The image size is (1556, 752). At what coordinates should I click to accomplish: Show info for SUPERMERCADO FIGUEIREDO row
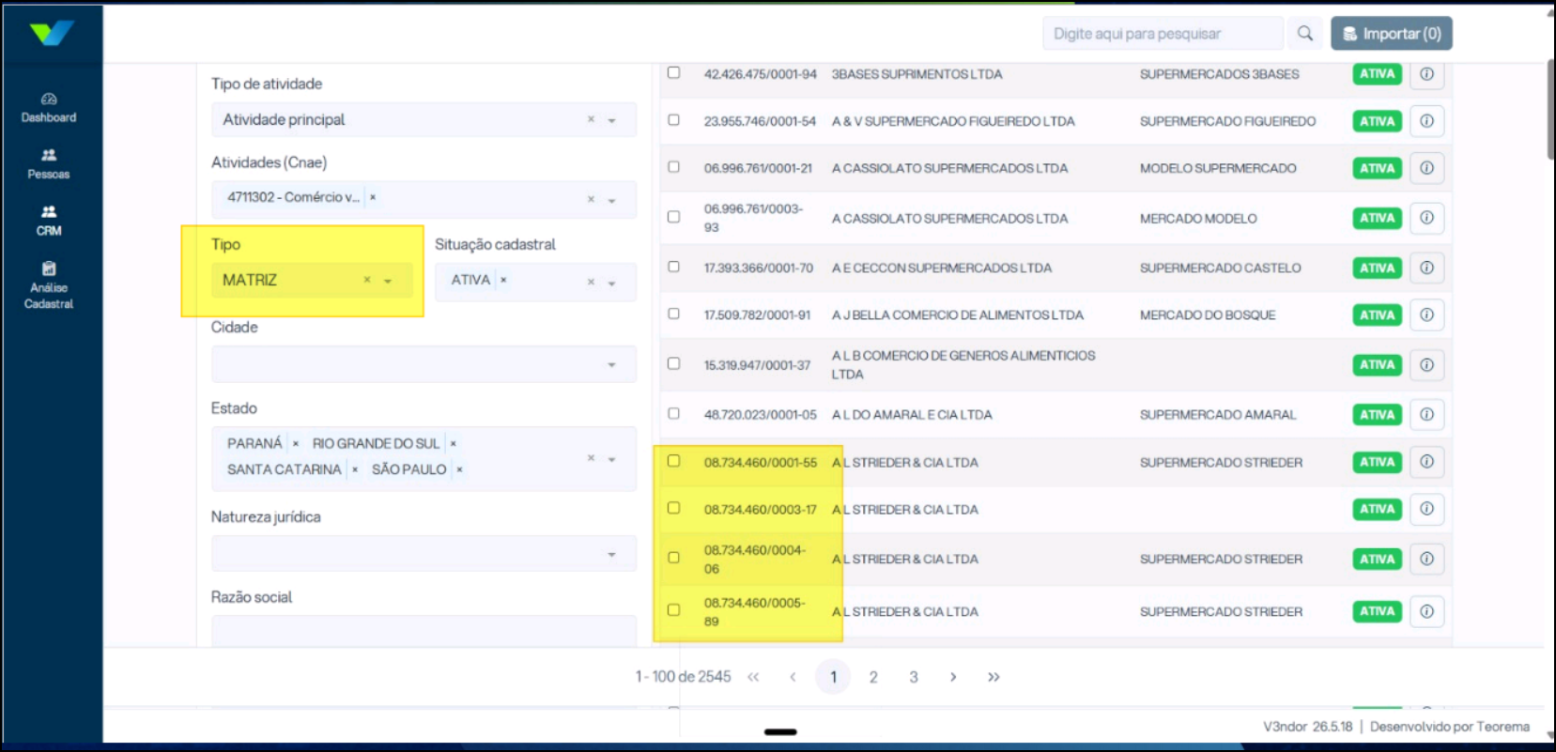tap(1426, 121)
